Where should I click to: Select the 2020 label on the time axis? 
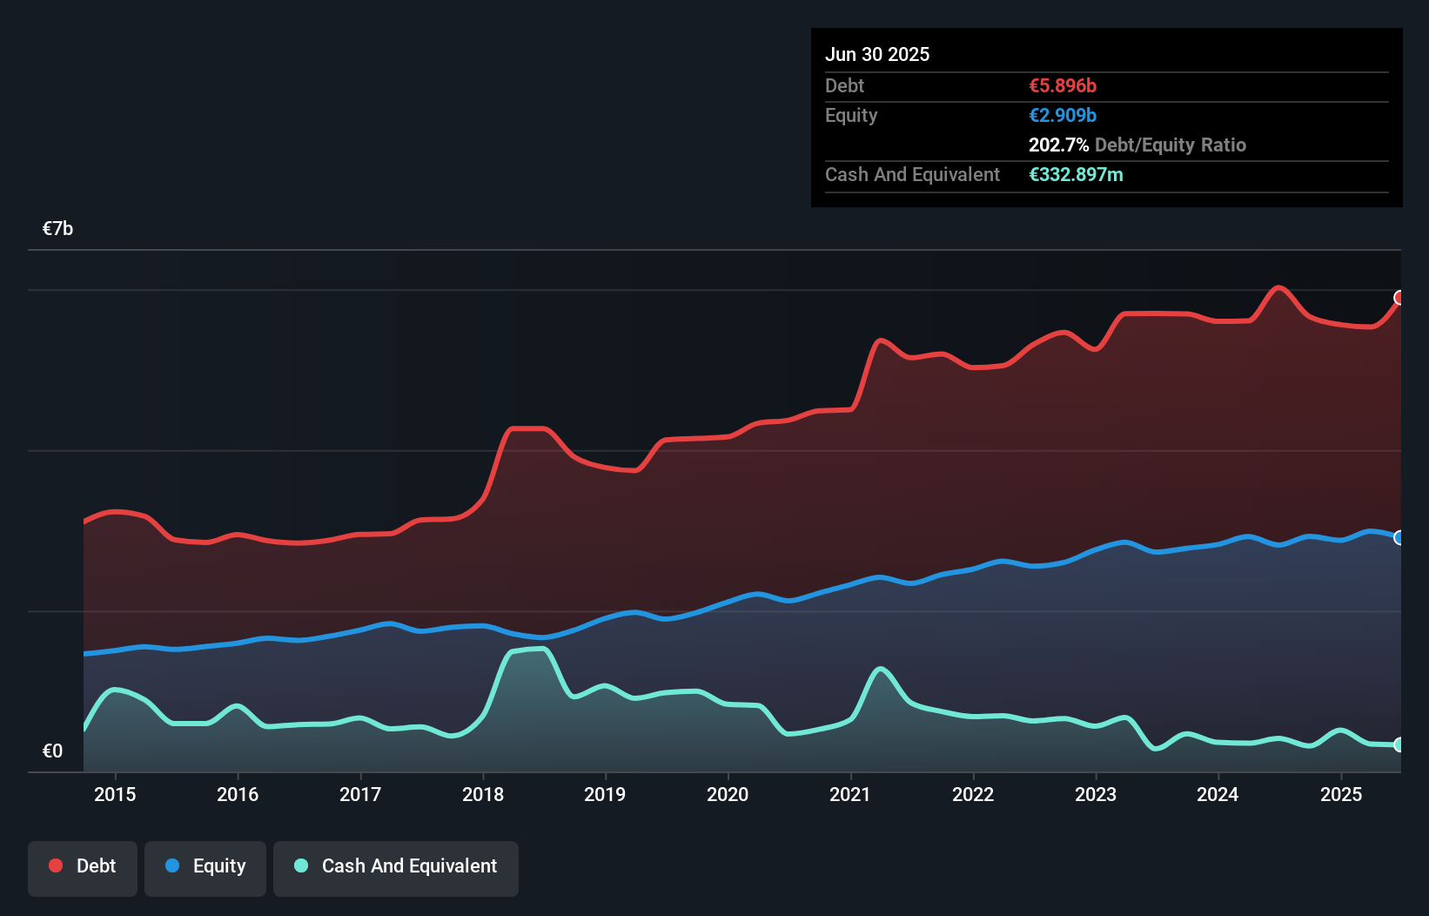[x=728, y=794]
